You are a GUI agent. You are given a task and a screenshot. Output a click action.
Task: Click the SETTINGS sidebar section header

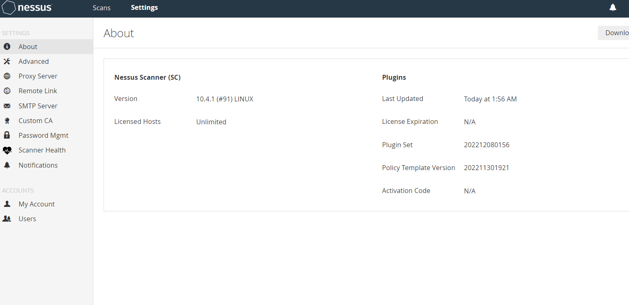click(x=16, y=33)
